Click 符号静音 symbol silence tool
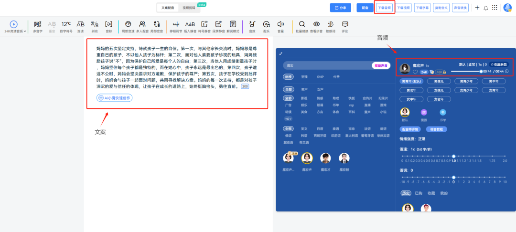Screen dimensions: 516x232 click(x=204, y=27)
